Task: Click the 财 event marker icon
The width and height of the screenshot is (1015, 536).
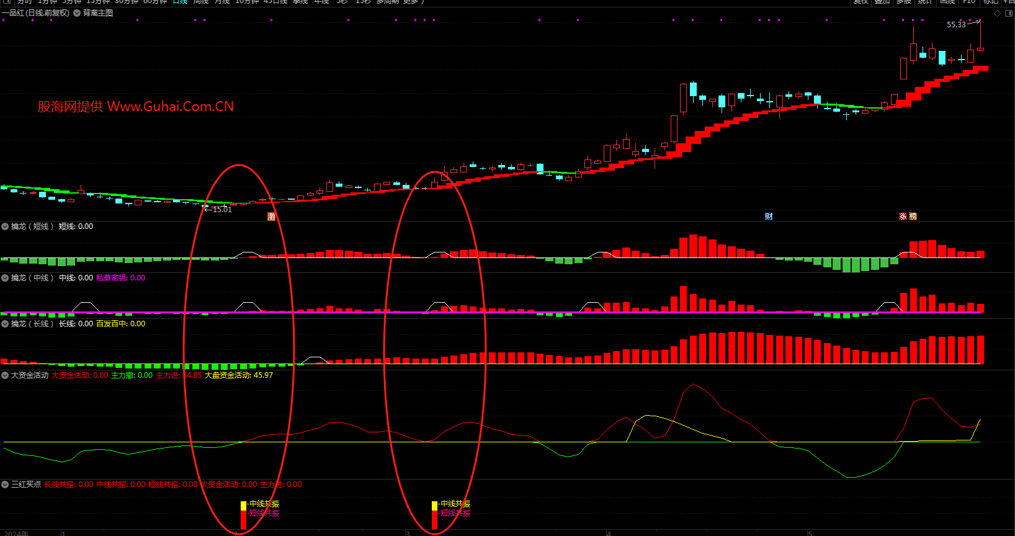Action: coord(769,217)
